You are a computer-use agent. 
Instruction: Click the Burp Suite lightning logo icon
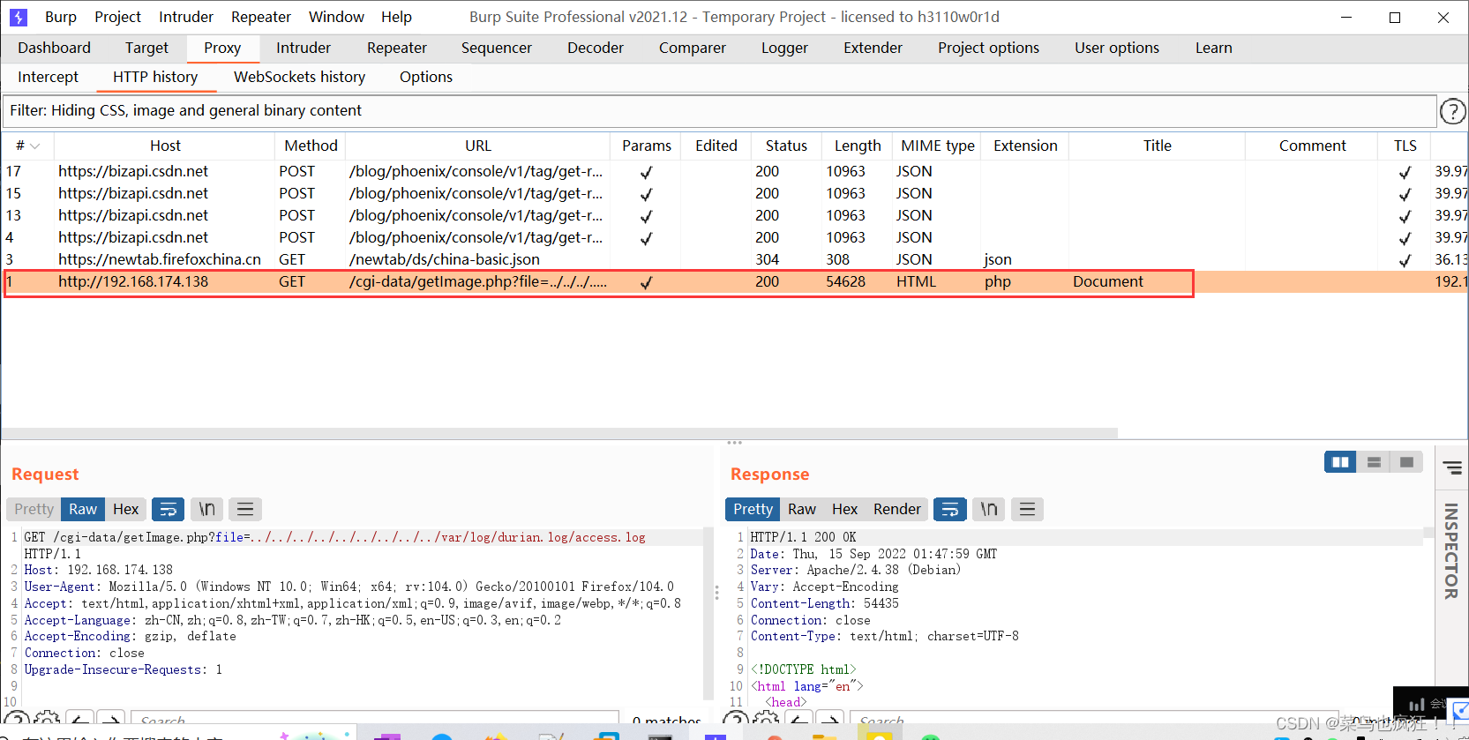click(19, 17)
